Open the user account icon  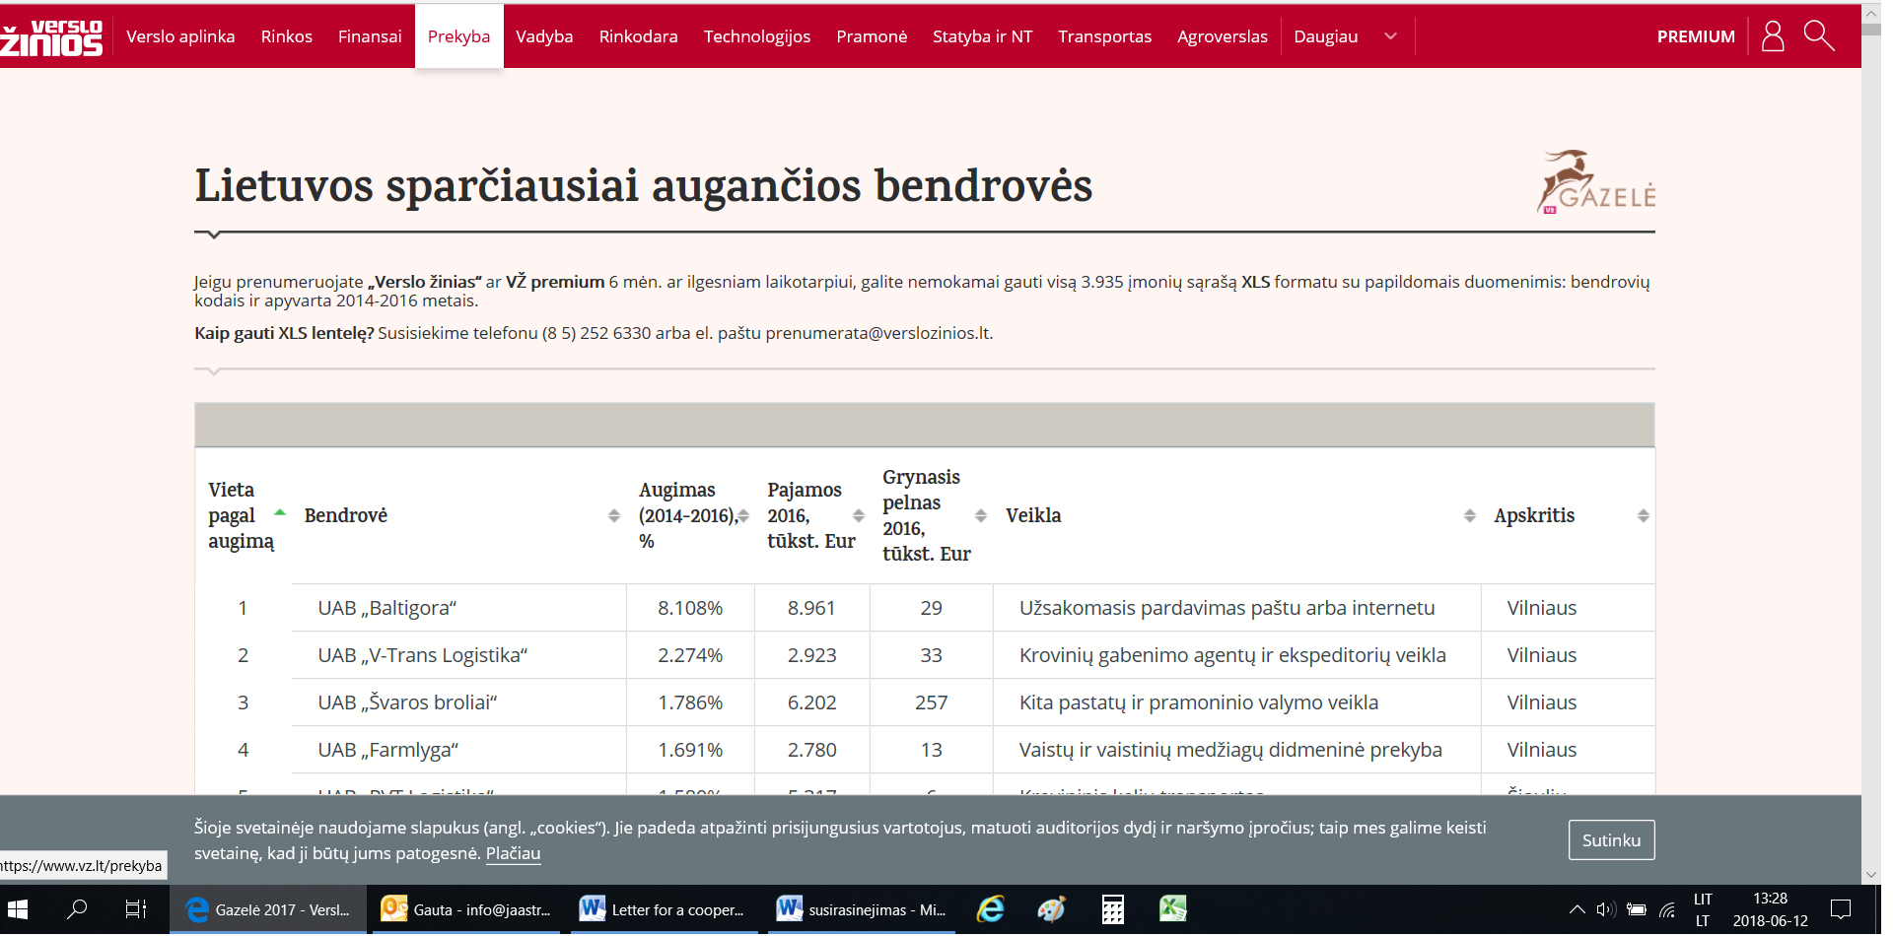(x=1773, y=36)
